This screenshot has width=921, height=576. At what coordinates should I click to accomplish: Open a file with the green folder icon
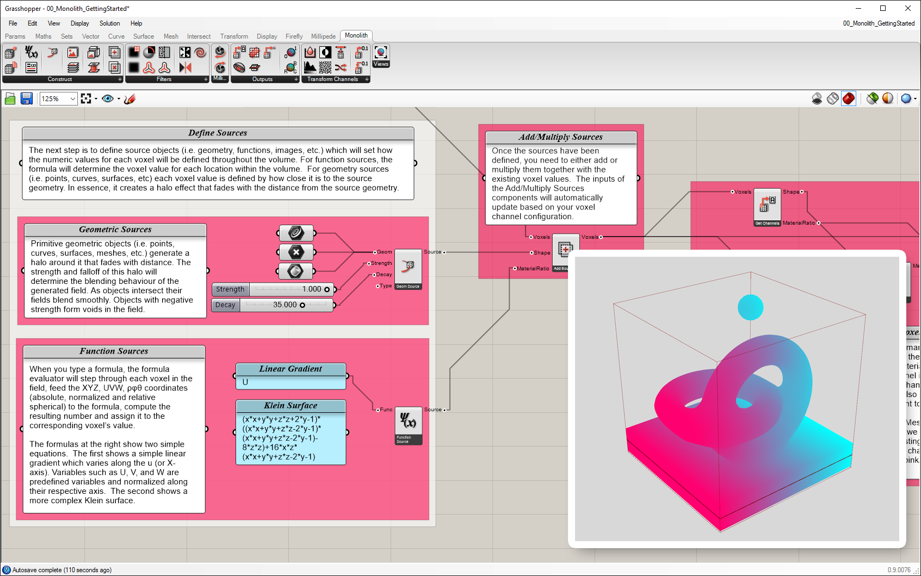point(10,98)
